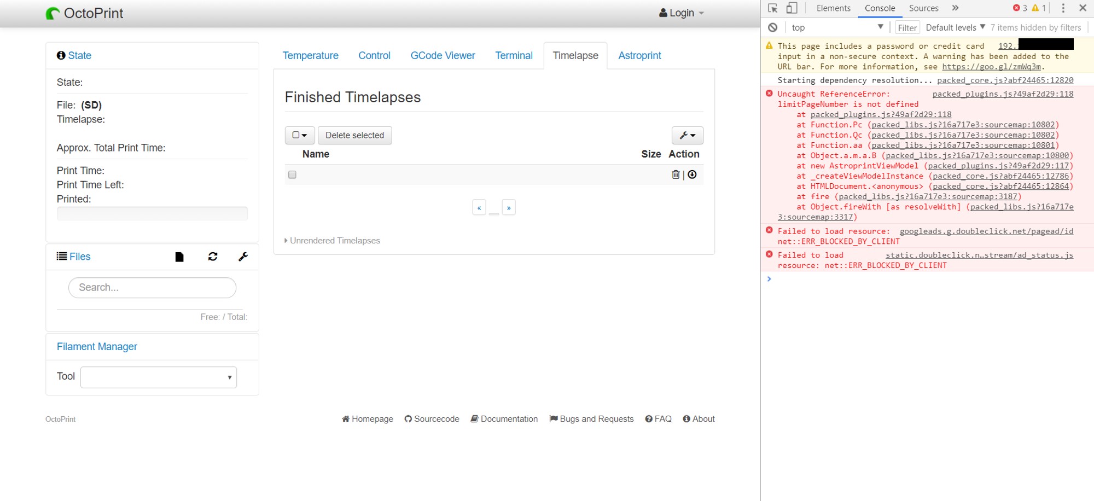Image resolution: width=1094 pixels, height=501 pixels.
Task: Click the State panel info icon
Action: (x=61, y=55)
